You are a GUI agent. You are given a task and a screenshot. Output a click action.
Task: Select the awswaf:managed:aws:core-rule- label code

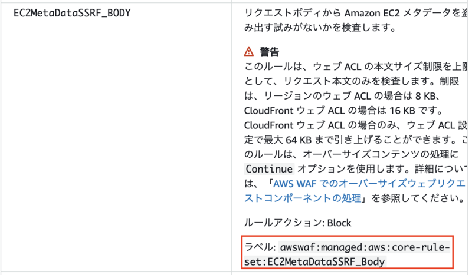point(365,247)
